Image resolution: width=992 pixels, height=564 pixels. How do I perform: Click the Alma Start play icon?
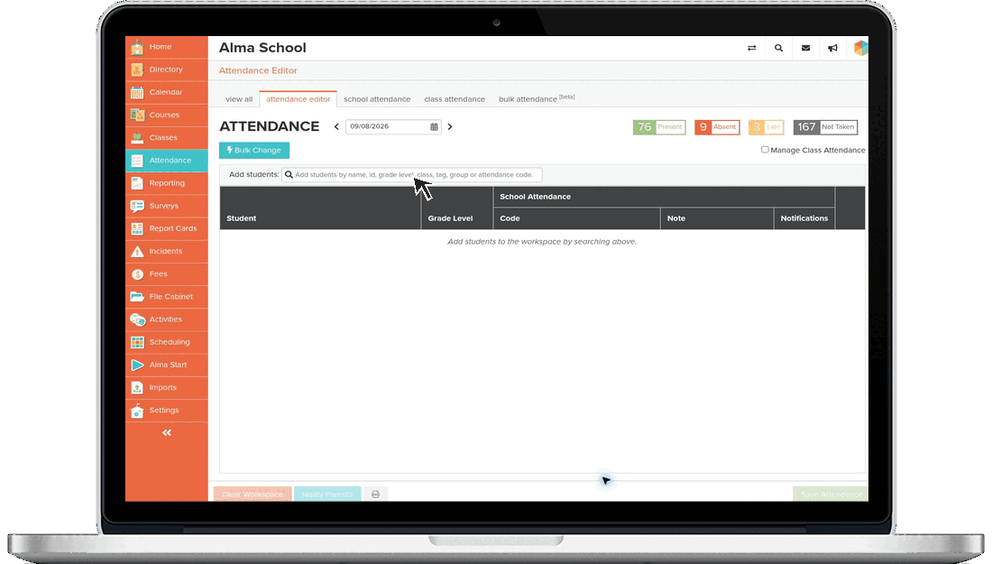point(137,365)
